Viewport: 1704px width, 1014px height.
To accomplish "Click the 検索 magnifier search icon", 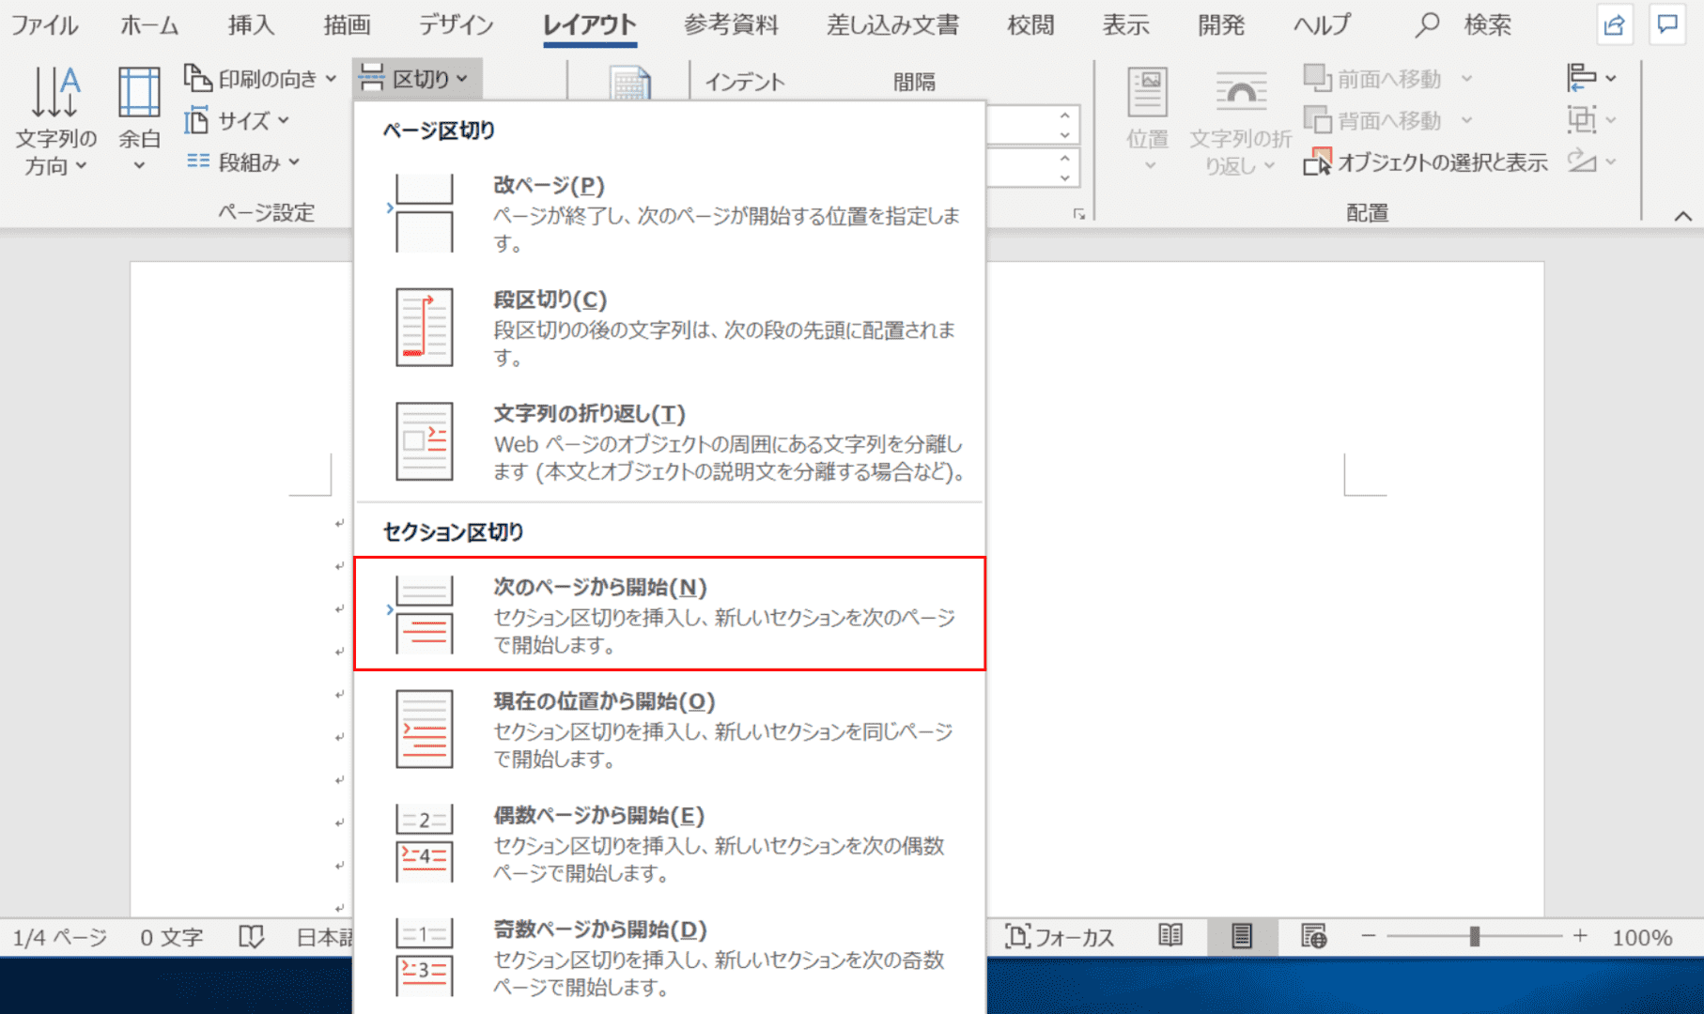I will pos(1426,24).
